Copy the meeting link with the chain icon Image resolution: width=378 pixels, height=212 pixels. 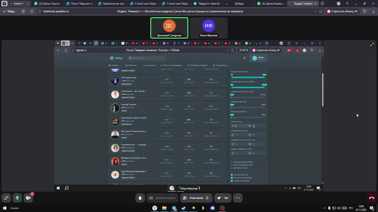point(6,198)
